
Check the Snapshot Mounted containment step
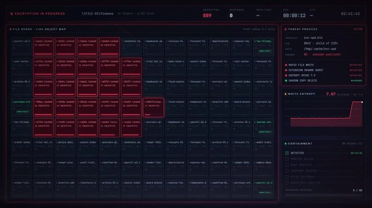pos(287,170)
